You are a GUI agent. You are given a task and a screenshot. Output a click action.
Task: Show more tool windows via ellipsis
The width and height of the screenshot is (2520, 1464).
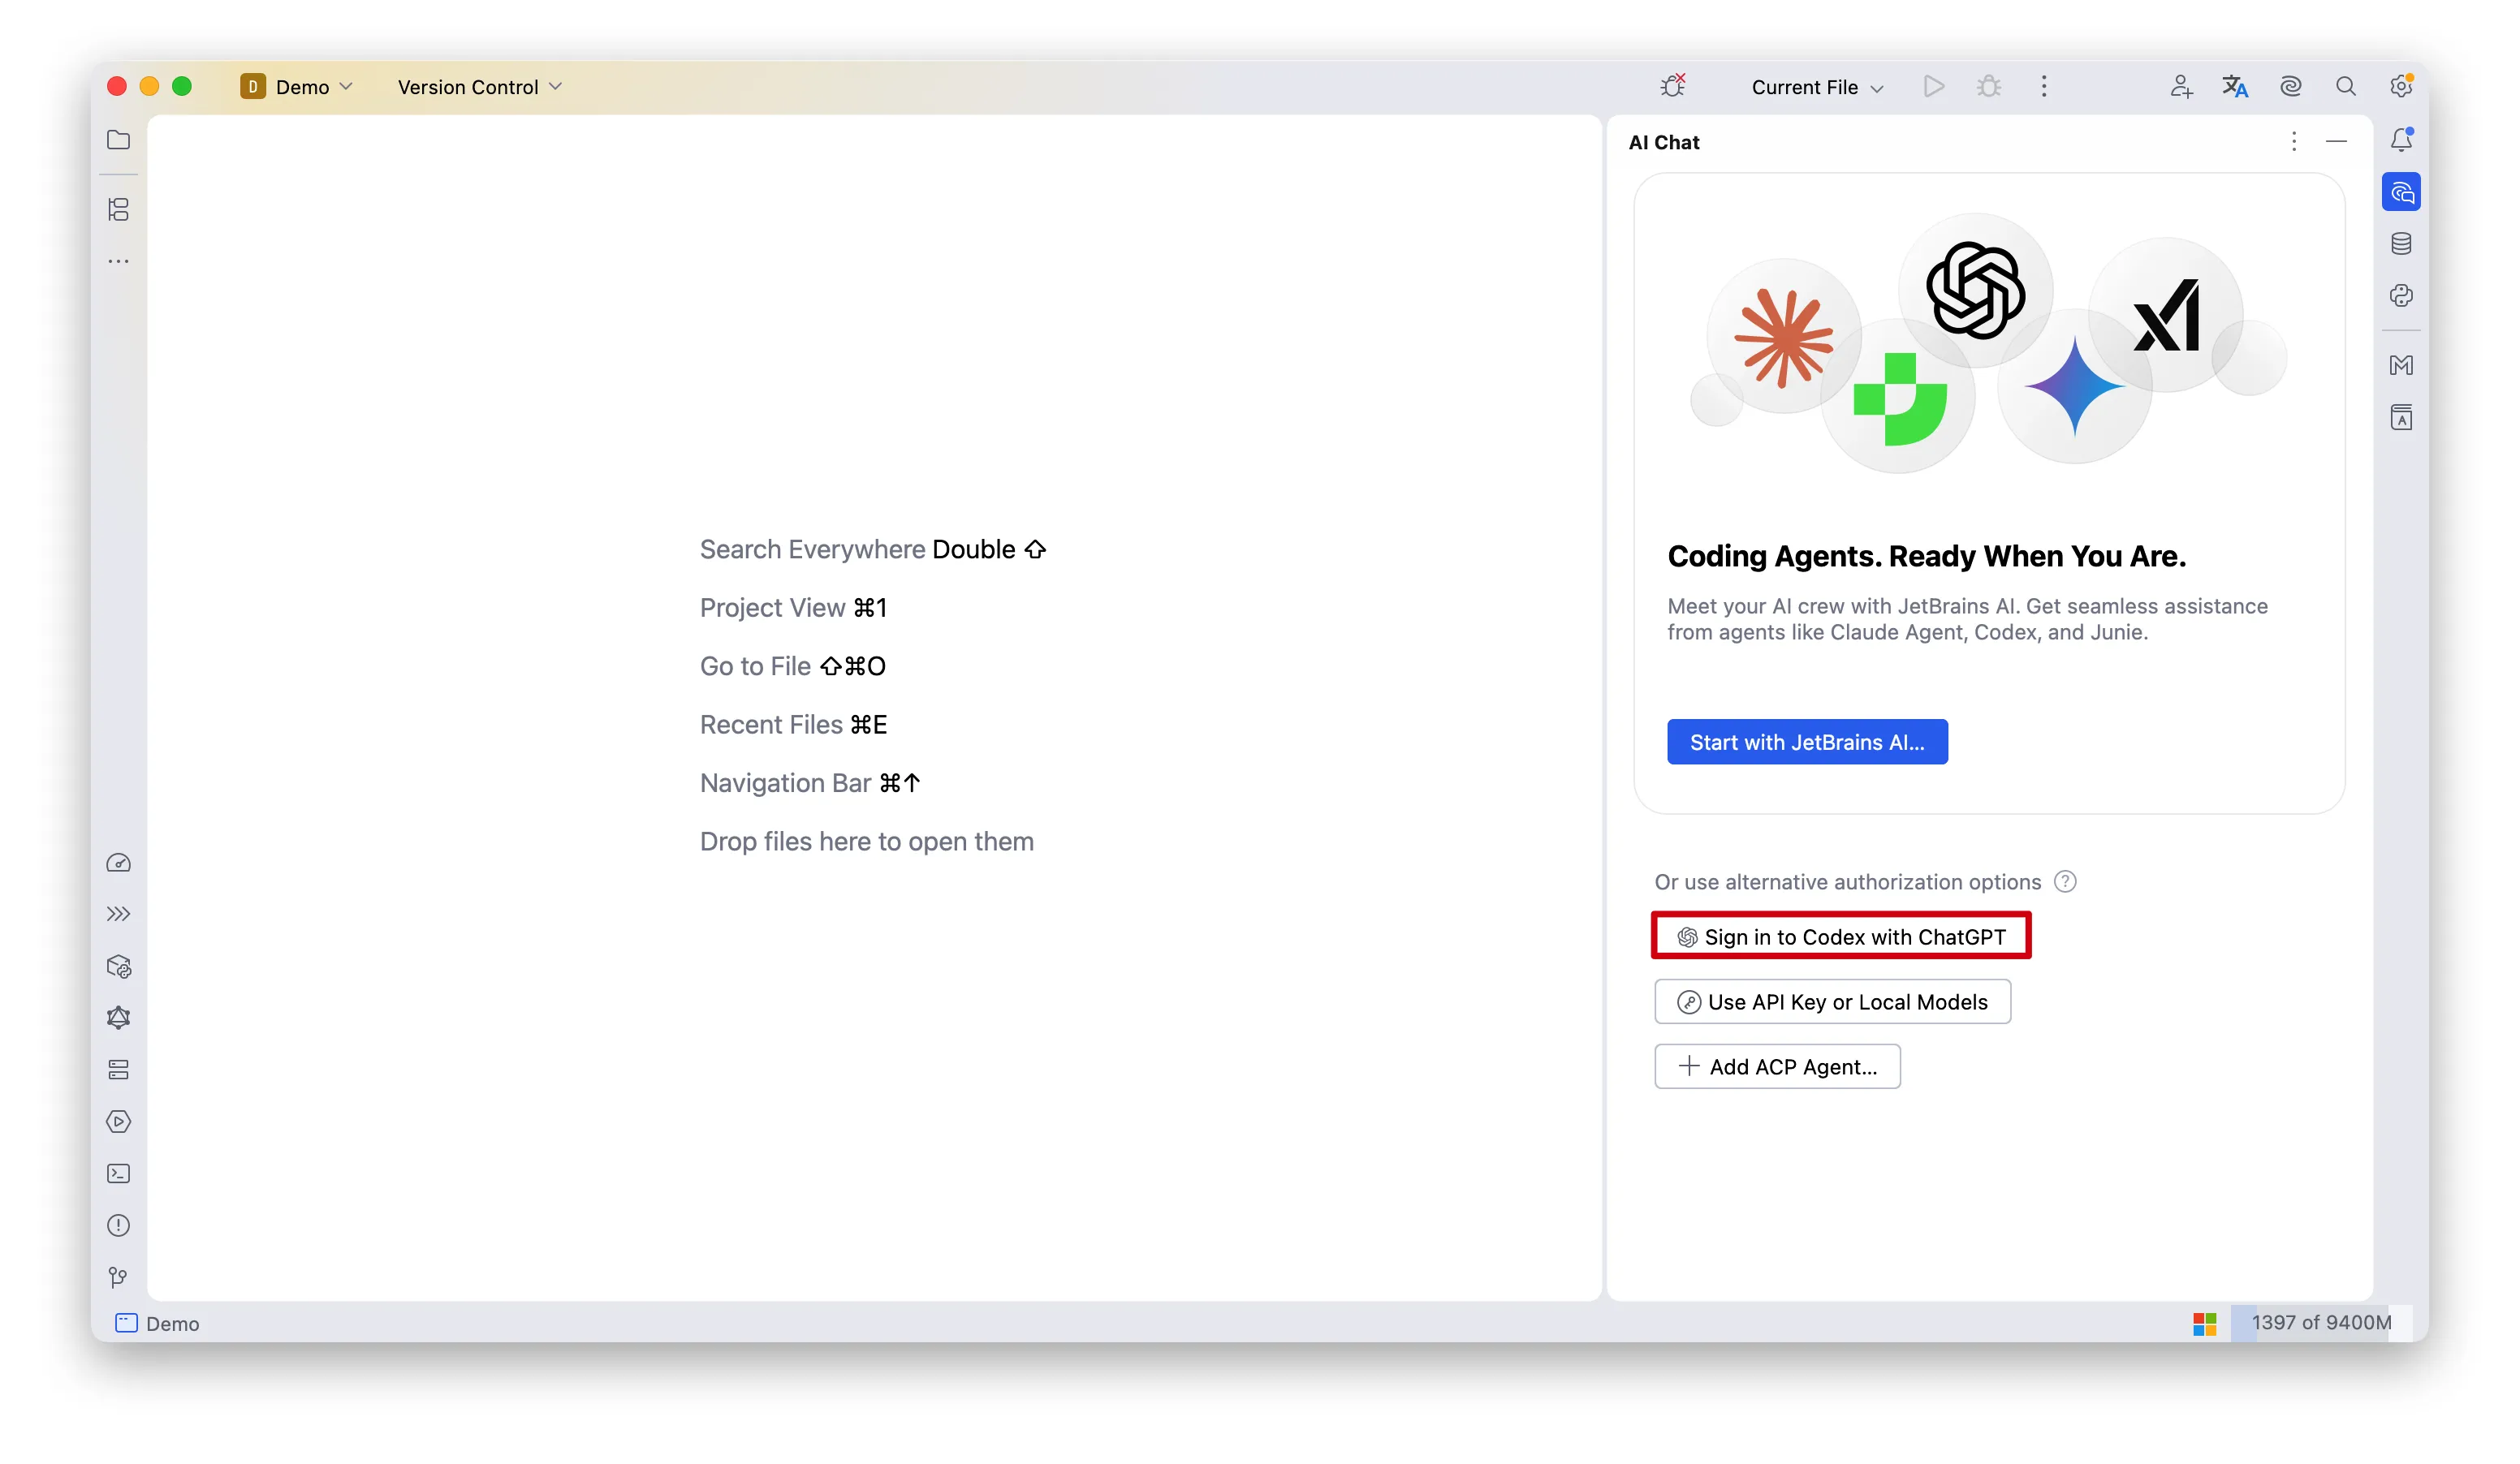tap(118, 262)
